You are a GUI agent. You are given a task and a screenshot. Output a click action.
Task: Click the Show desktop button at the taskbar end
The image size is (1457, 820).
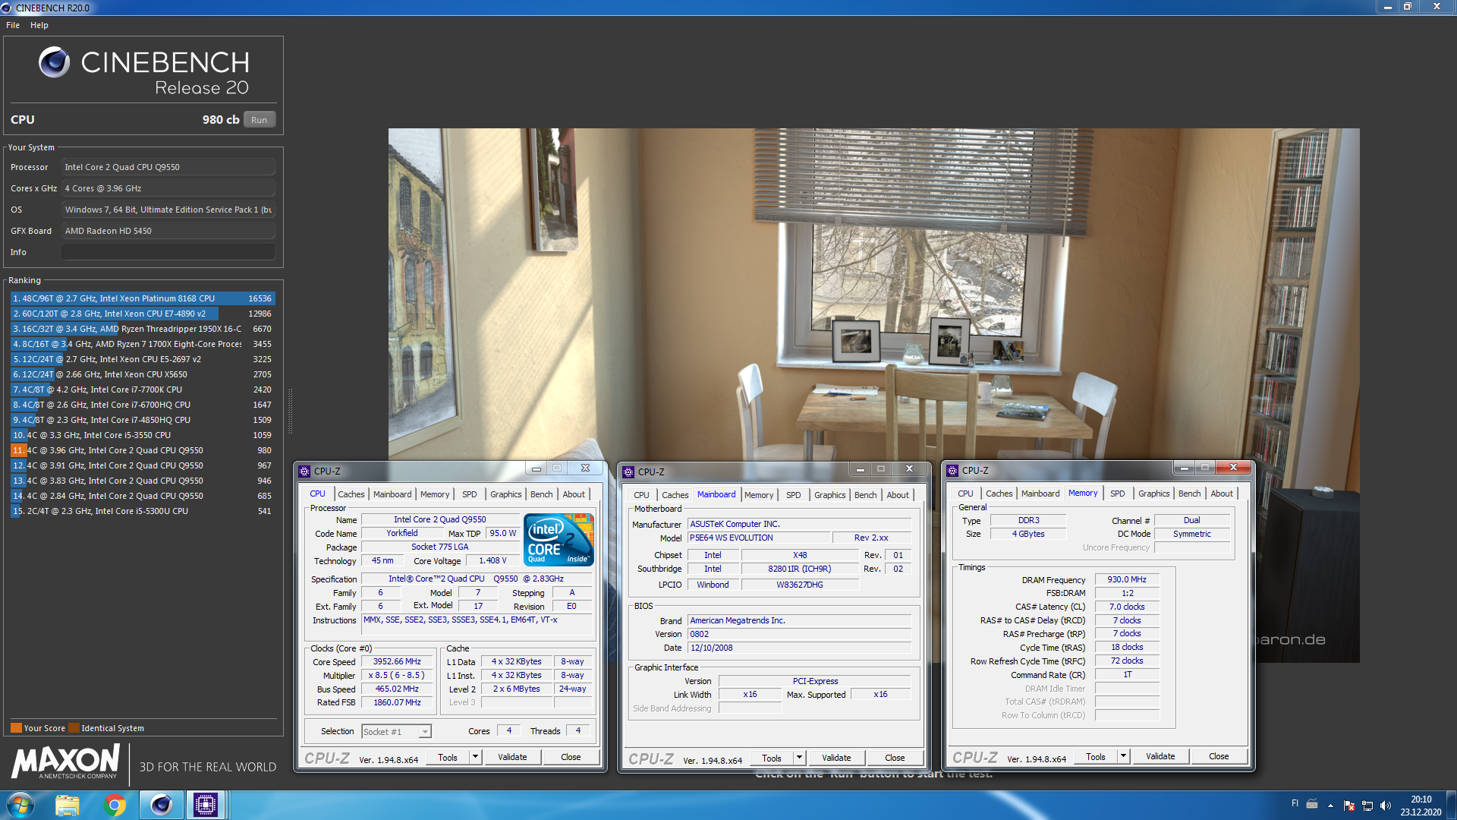pyautogui.click(x=1451, y=805)
